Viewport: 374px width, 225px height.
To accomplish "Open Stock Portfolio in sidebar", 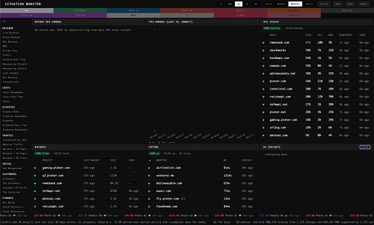I will (12, 207).
